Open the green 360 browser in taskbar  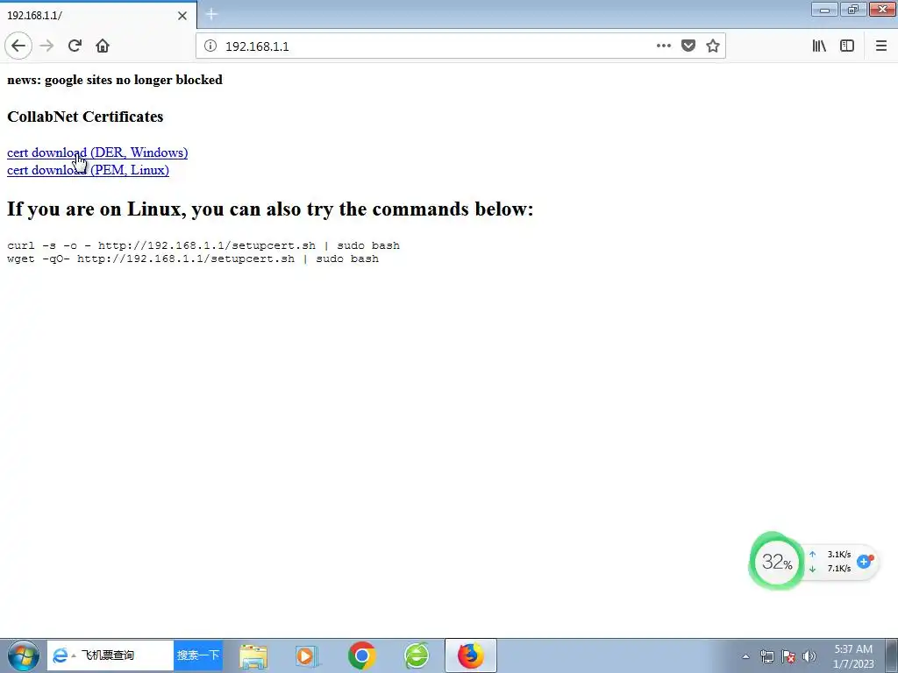coord(417,655)
